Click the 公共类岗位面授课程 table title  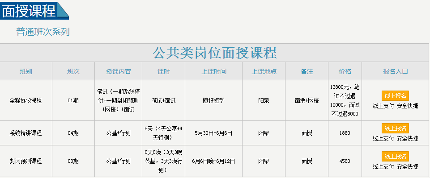pos(215,53)
